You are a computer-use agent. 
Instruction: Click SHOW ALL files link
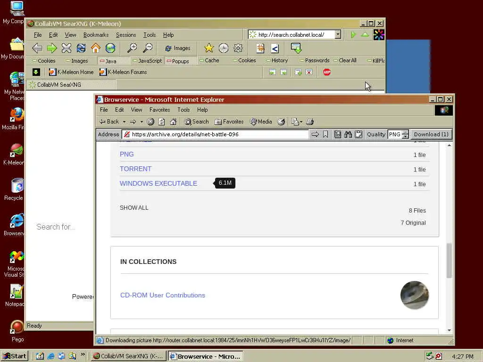click(134, 208)
